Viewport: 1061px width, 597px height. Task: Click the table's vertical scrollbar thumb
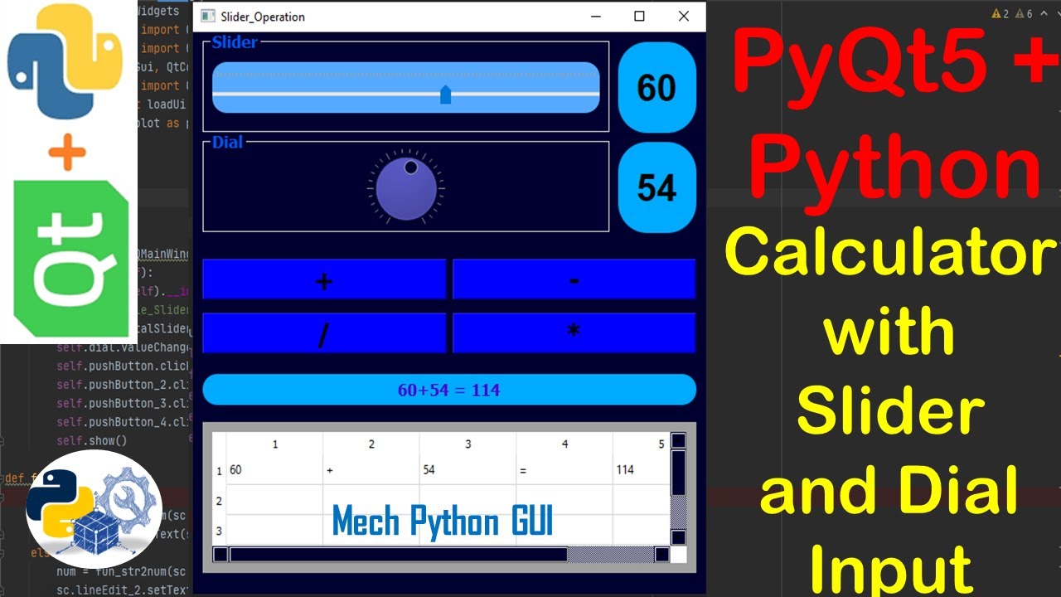click(x=678, y=473)
